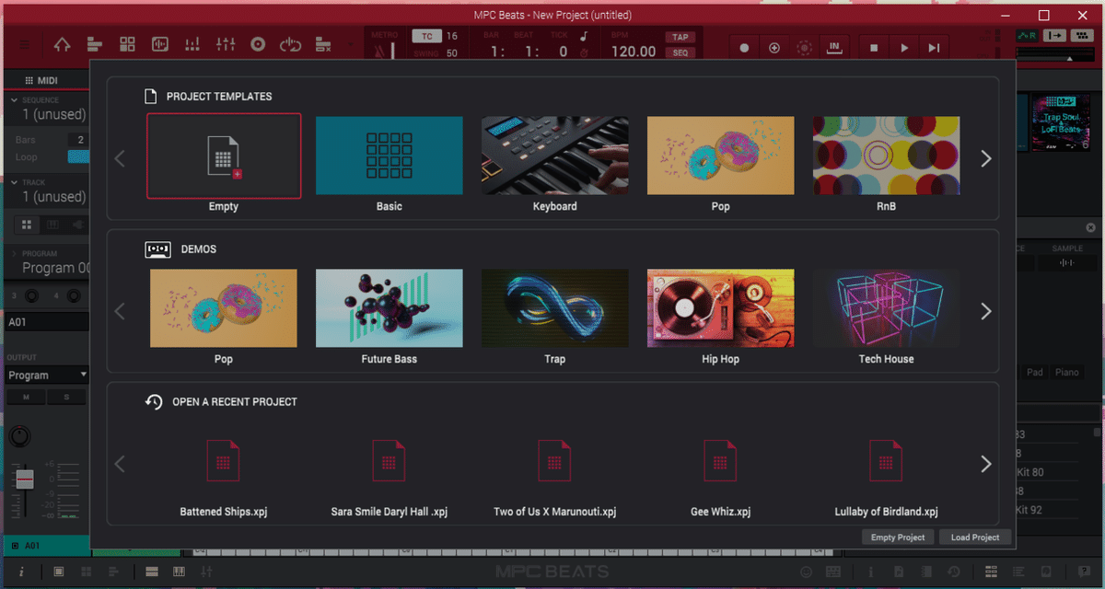Open the Next Sequence mode icon

323,44
